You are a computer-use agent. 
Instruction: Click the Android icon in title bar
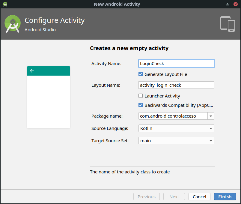5,4
